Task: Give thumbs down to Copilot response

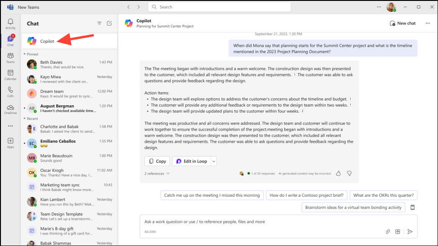Action: point(349,174)
